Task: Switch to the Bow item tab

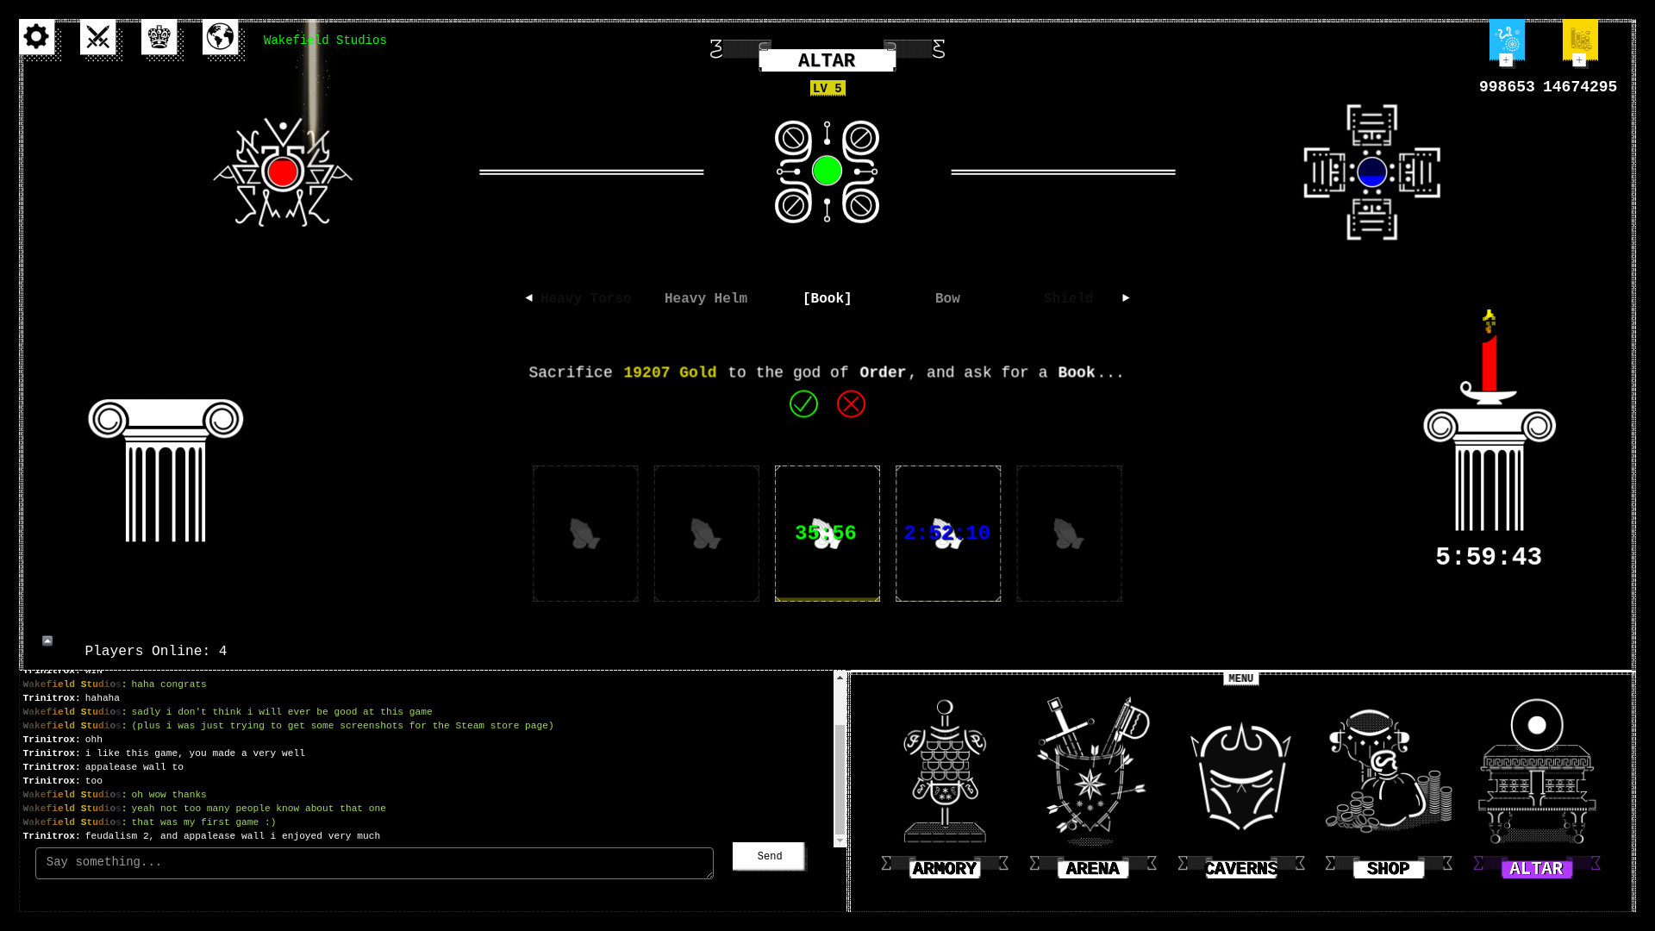Action: click(947, 297)
